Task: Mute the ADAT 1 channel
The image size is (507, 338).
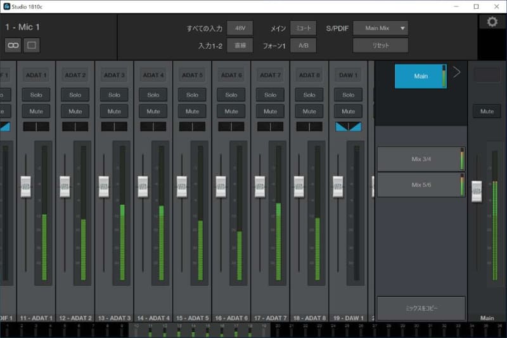Action: (x=36, y=111)
